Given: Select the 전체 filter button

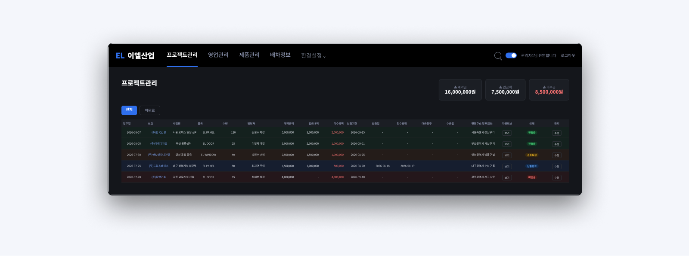Looking at the screenshot, I should click(x=129, y=110).
